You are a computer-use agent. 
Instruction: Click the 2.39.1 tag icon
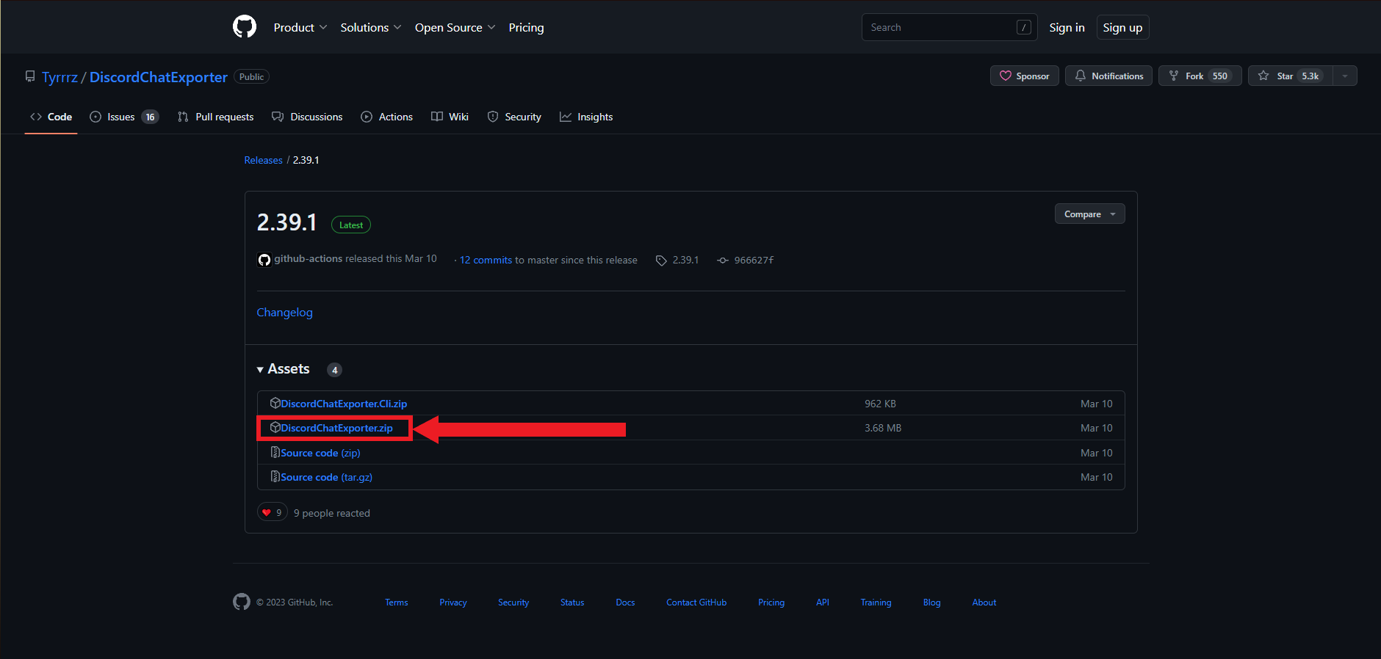(661, 261)
